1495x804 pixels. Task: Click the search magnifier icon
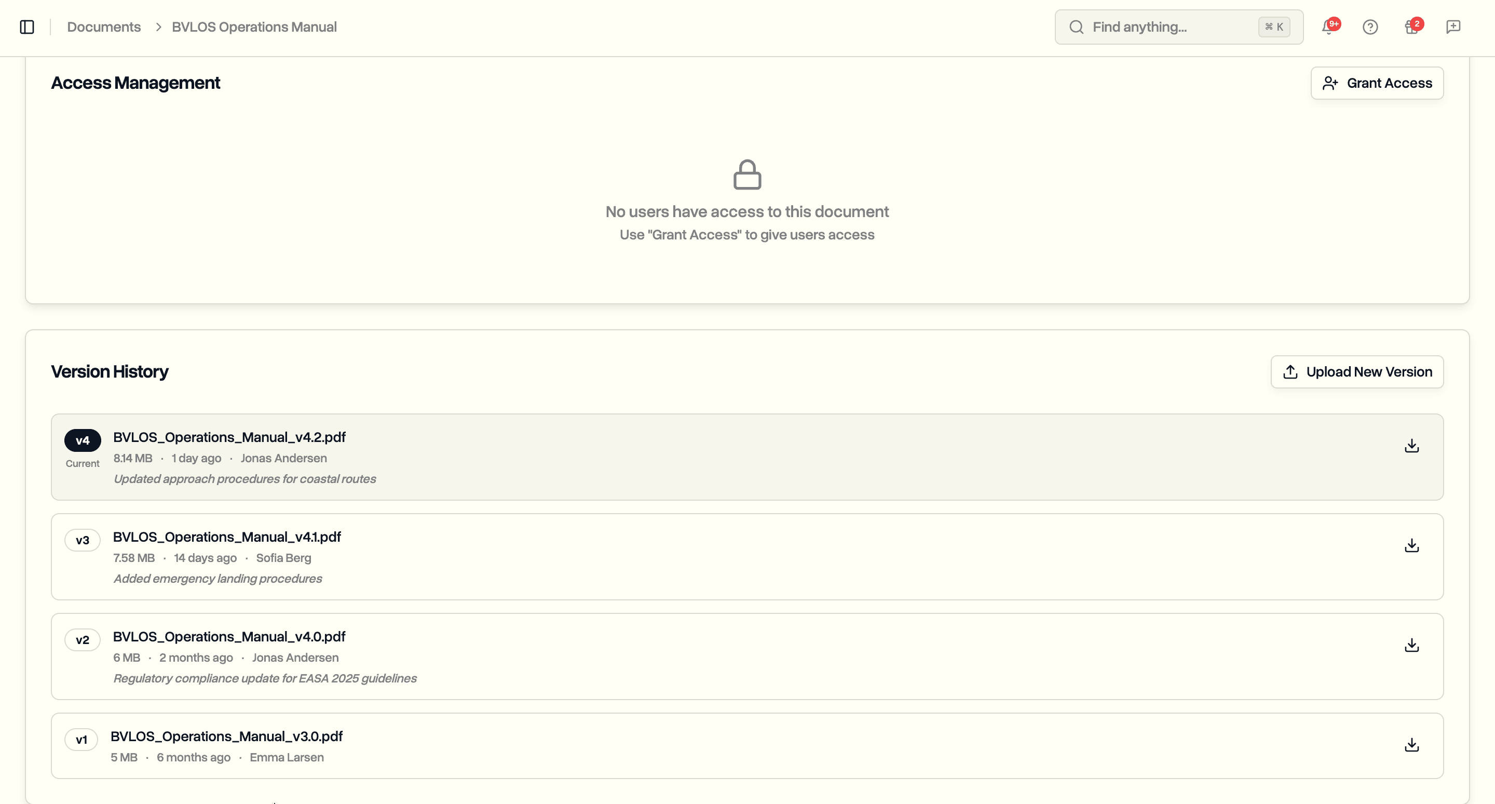1077,26
